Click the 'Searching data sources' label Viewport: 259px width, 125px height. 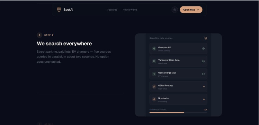pos(161,38)
